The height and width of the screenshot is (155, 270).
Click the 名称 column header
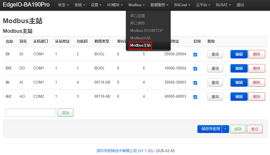point(9,41)
